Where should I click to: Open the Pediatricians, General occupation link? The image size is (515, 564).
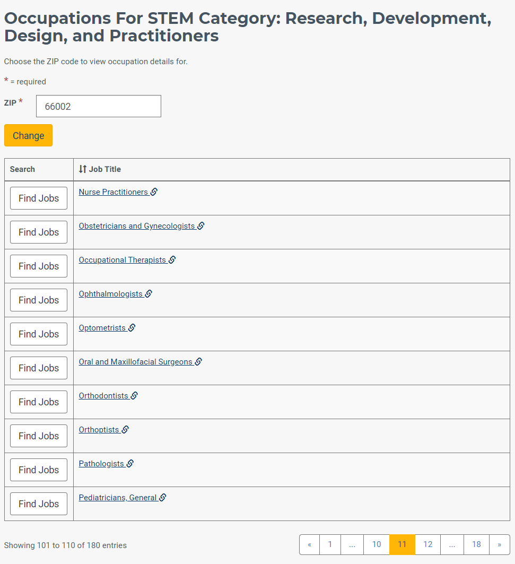[118, 498]
